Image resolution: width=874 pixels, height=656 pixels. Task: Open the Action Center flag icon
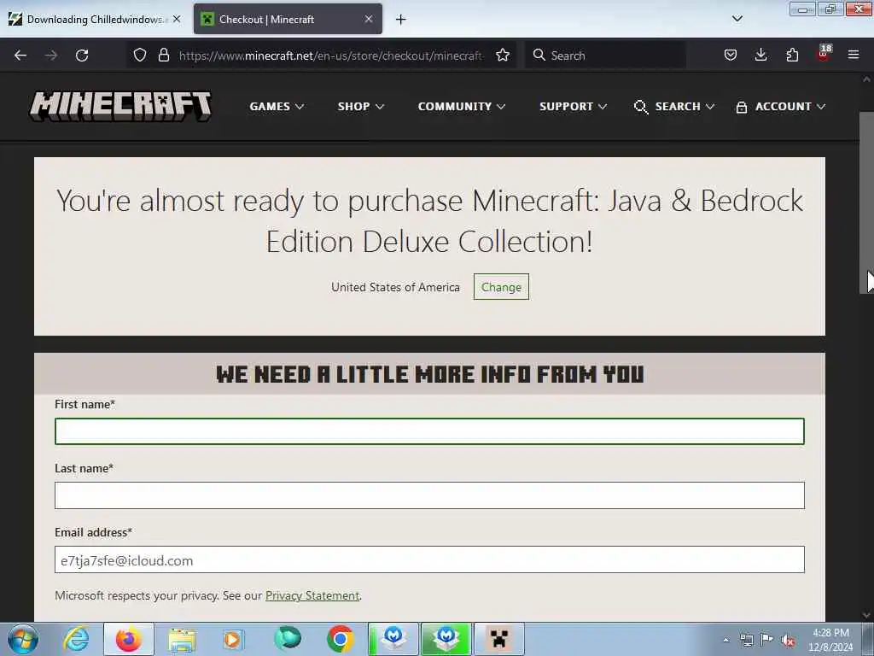click(767, 639)
